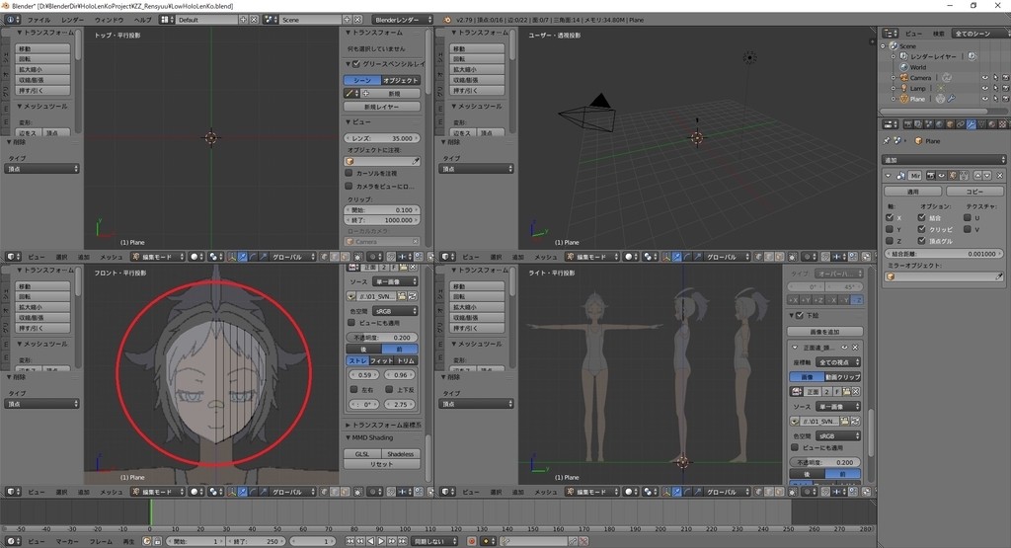Toggle the mirror クリッピ (clipping) checkbox
Screen dimensions: 1011x548
tap(922, 229)
